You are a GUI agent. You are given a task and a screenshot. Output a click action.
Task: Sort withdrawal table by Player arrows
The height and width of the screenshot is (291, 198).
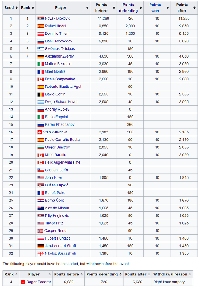click(x=50, y=275)
